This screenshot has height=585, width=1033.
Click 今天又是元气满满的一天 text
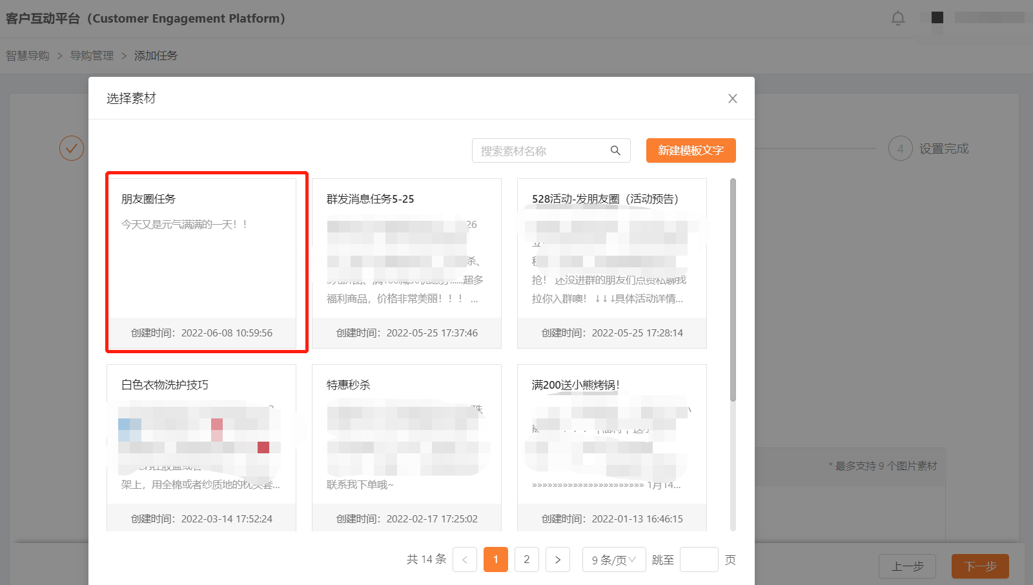coord(185,225)
